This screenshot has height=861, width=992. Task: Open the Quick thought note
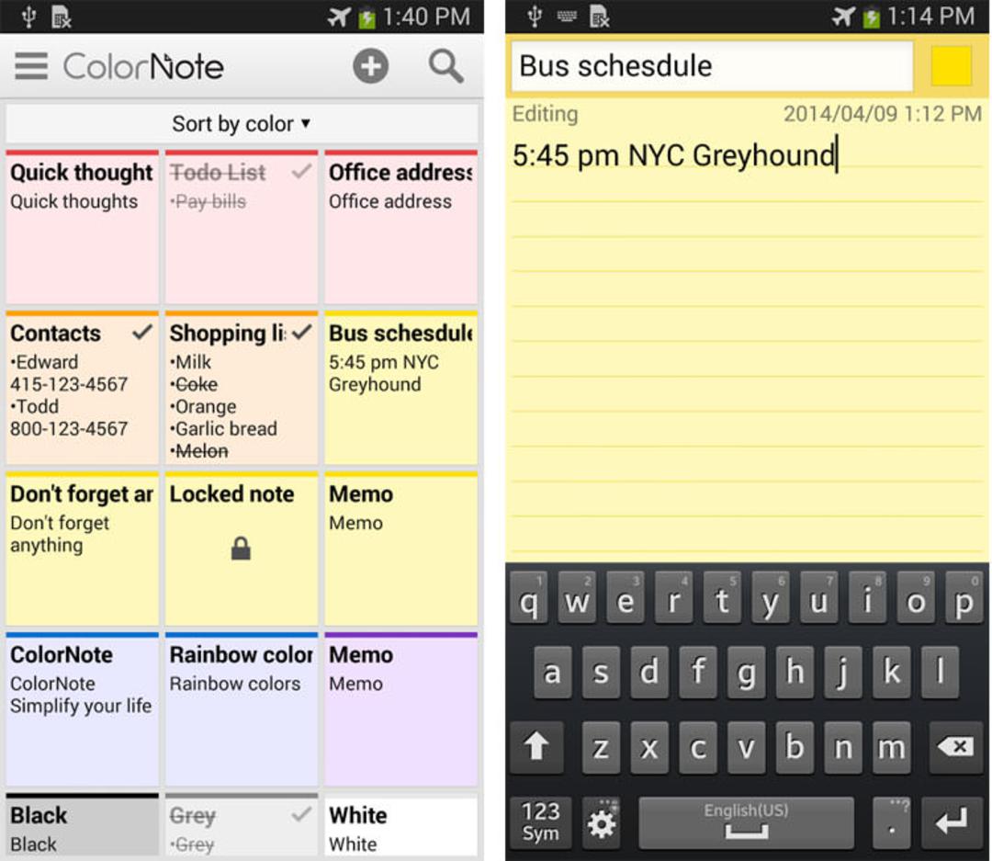(83, 227)
